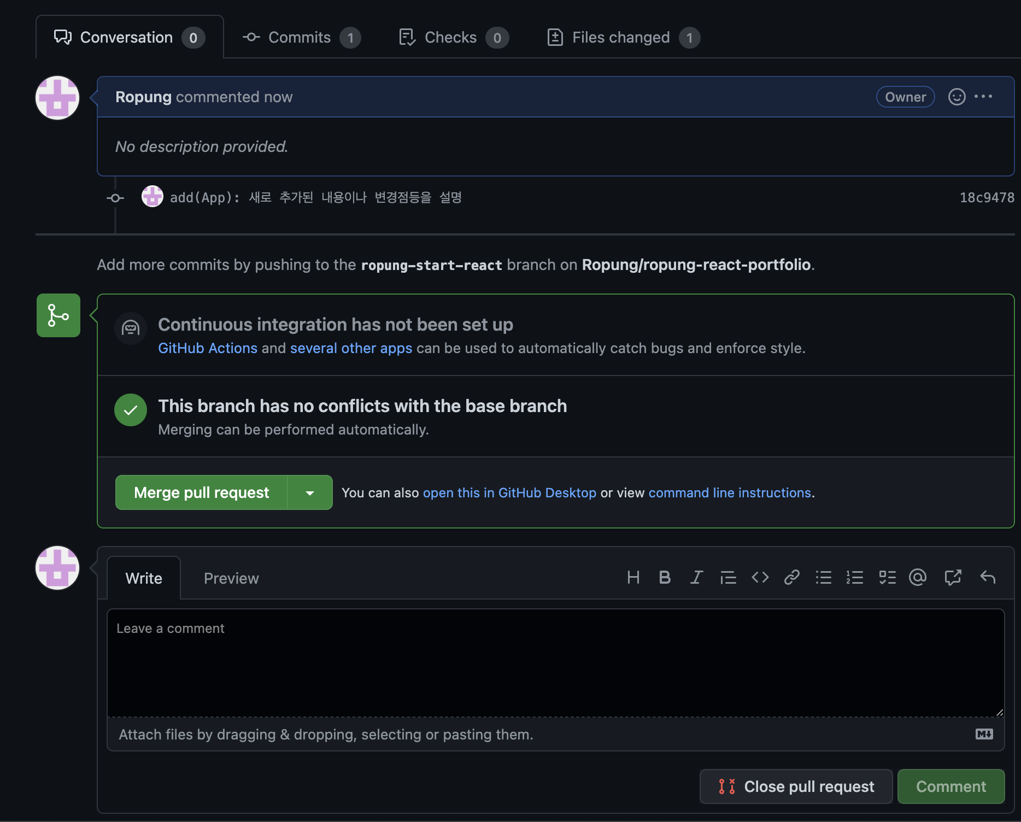Click the commit node icon beside add(App)

(115, 198)
